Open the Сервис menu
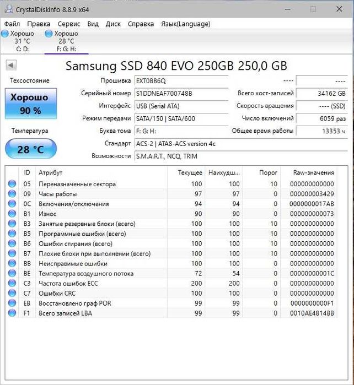Viewport: 354px width, 385px height. coord(69,24)
